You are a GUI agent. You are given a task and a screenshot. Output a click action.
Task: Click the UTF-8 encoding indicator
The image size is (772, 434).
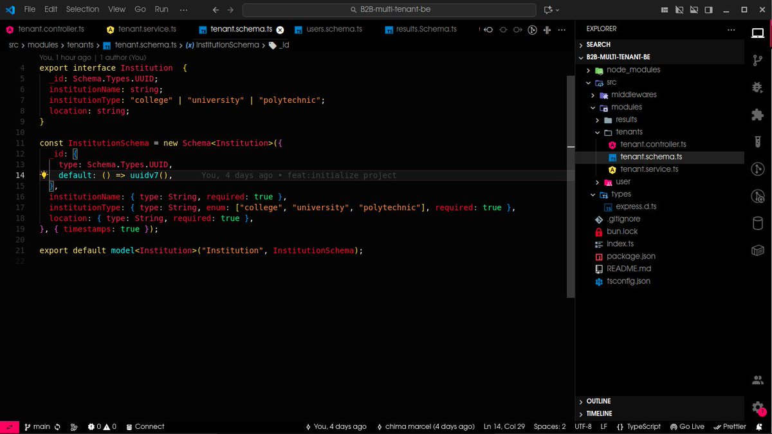pos(583,427)
